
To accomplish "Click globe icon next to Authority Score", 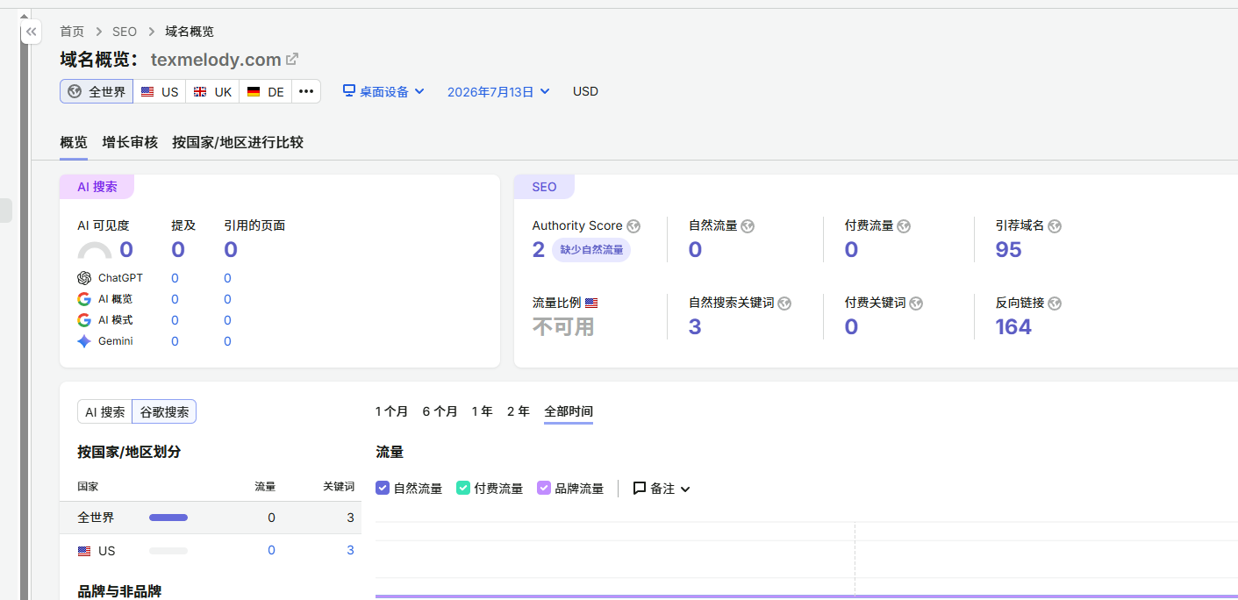I will [x=633, y=226].
